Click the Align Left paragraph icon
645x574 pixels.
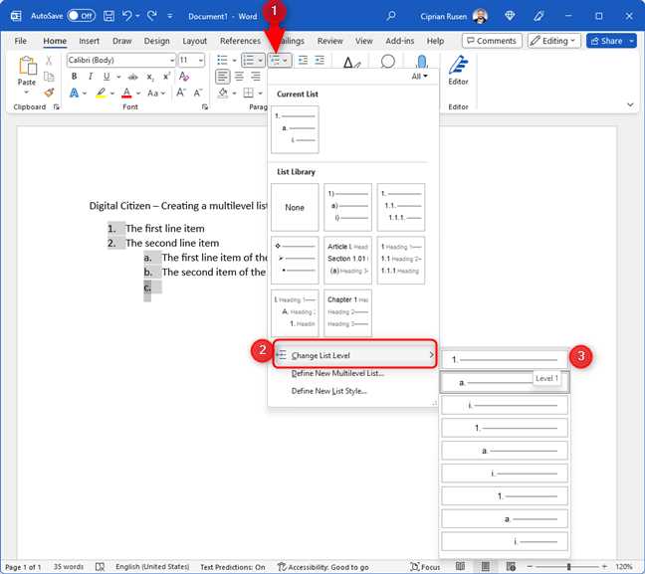coord(223,77)
